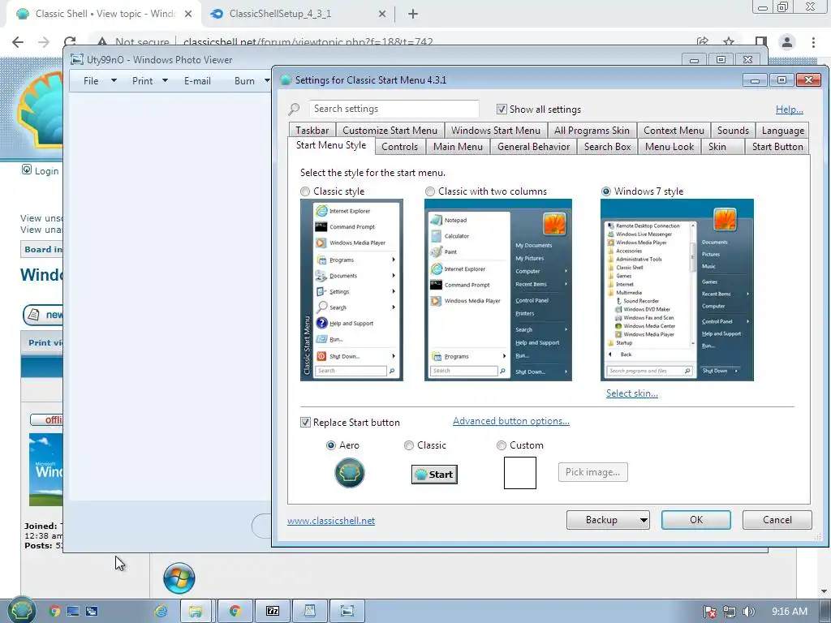Open the Start Button tab
831x623 pixels.
click(777, 147)
